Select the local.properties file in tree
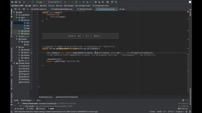This screenshot has height=113, width=202. (24, 82)
